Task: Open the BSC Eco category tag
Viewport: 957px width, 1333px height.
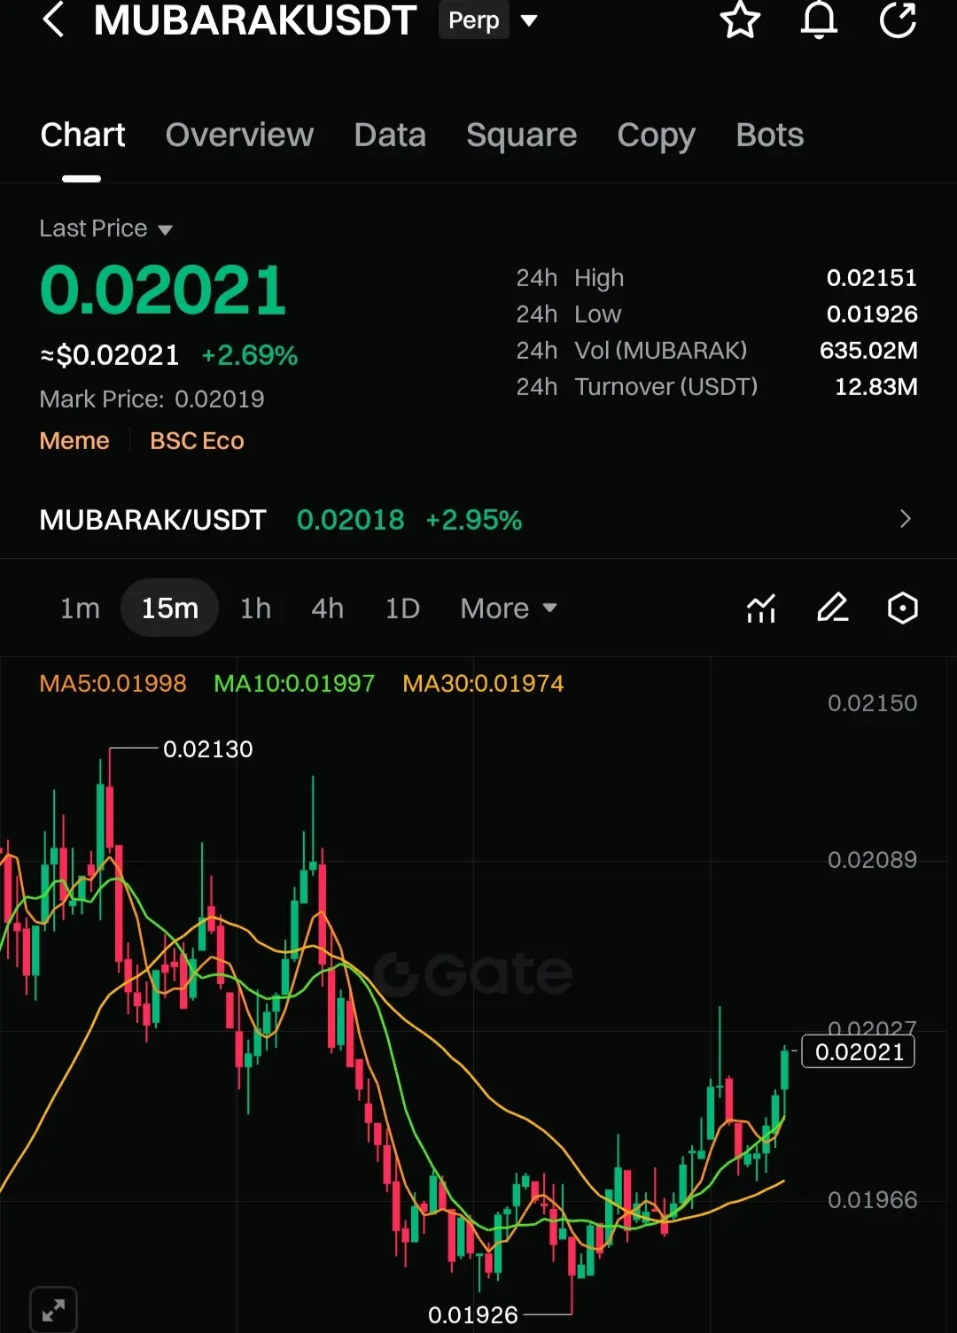Action: (x=197, y=441)
